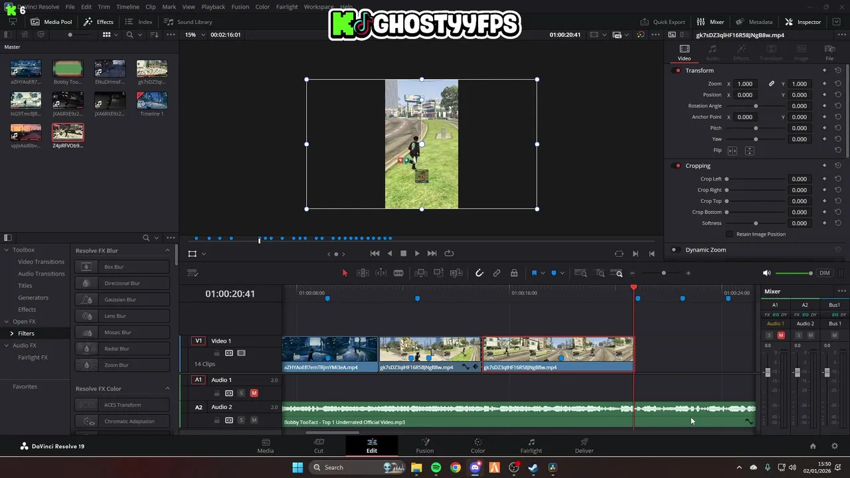
Task: Click the Overwrite Clip icon
Action: coord(438,273)
